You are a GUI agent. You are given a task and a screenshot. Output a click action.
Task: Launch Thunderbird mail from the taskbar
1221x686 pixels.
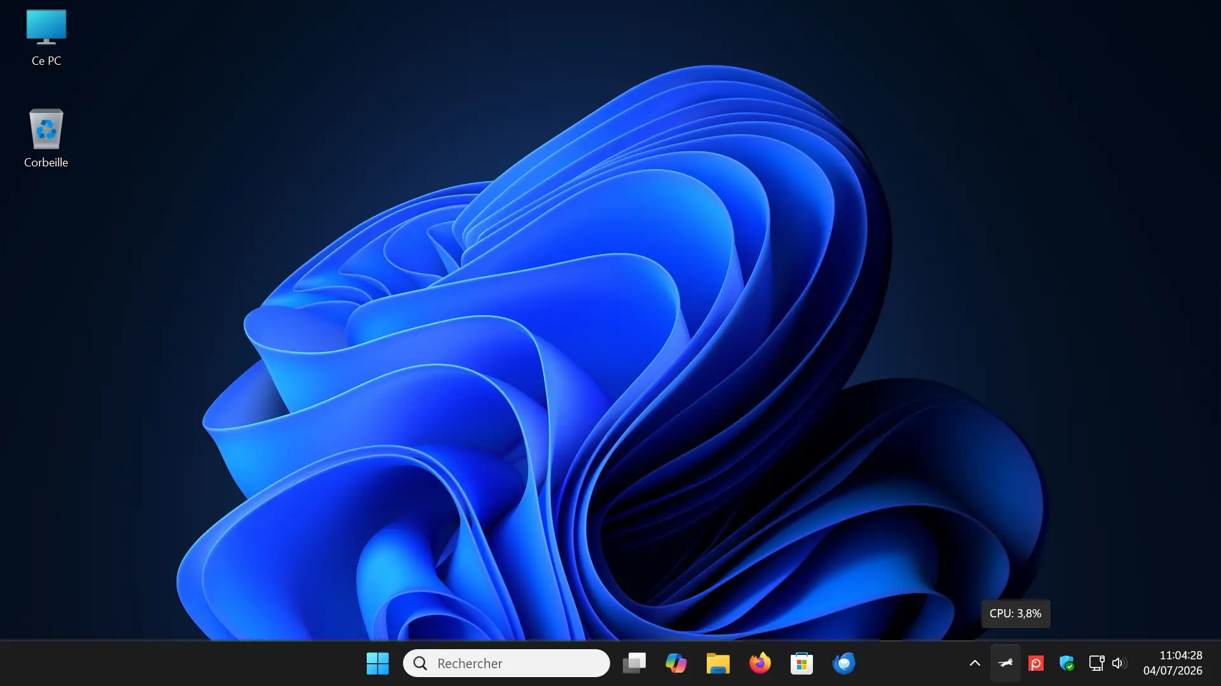[x=843, y=663]
